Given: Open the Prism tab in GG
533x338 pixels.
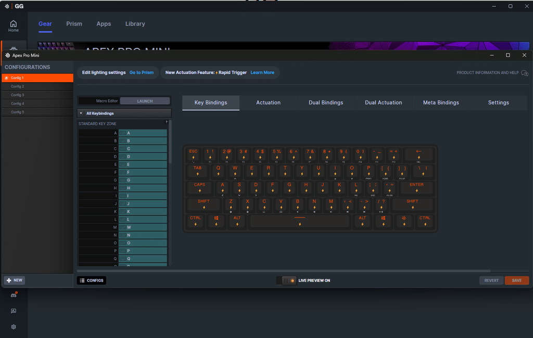Looking at the screenshot, I should (74, 24).
